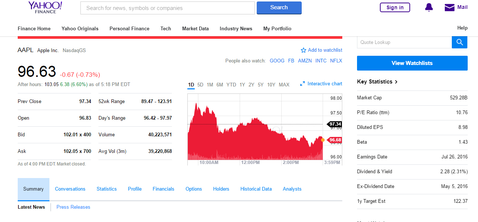
Task: Open the notifications bell icon
Action: [429, 7]
